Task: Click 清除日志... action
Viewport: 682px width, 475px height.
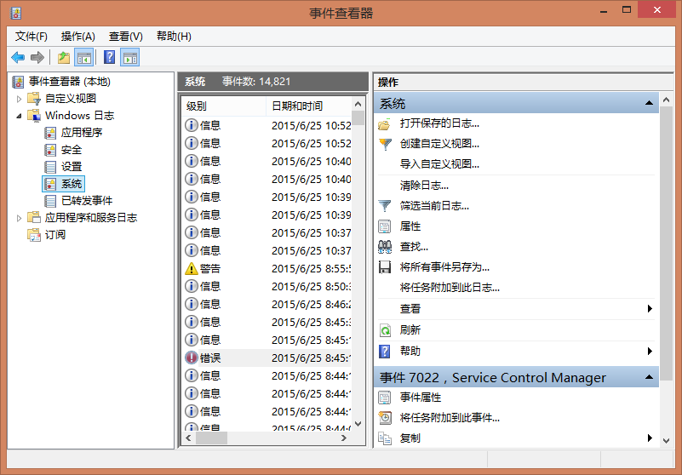Action: [x=424, y=186]
